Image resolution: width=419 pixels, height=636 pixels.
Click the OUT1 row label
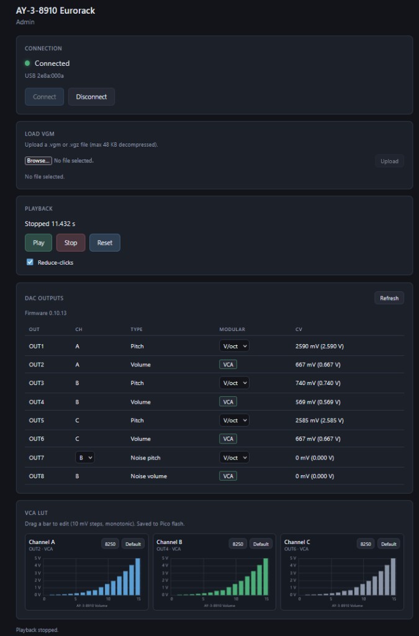[x=37, y=346]
